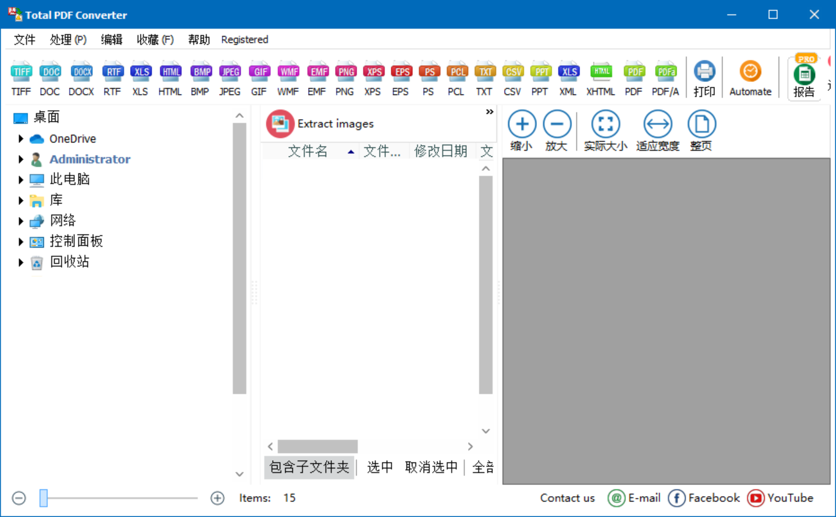836x517 pixels.
Task: Expand the Administrator folder node
Action: [x=21, y=159]
